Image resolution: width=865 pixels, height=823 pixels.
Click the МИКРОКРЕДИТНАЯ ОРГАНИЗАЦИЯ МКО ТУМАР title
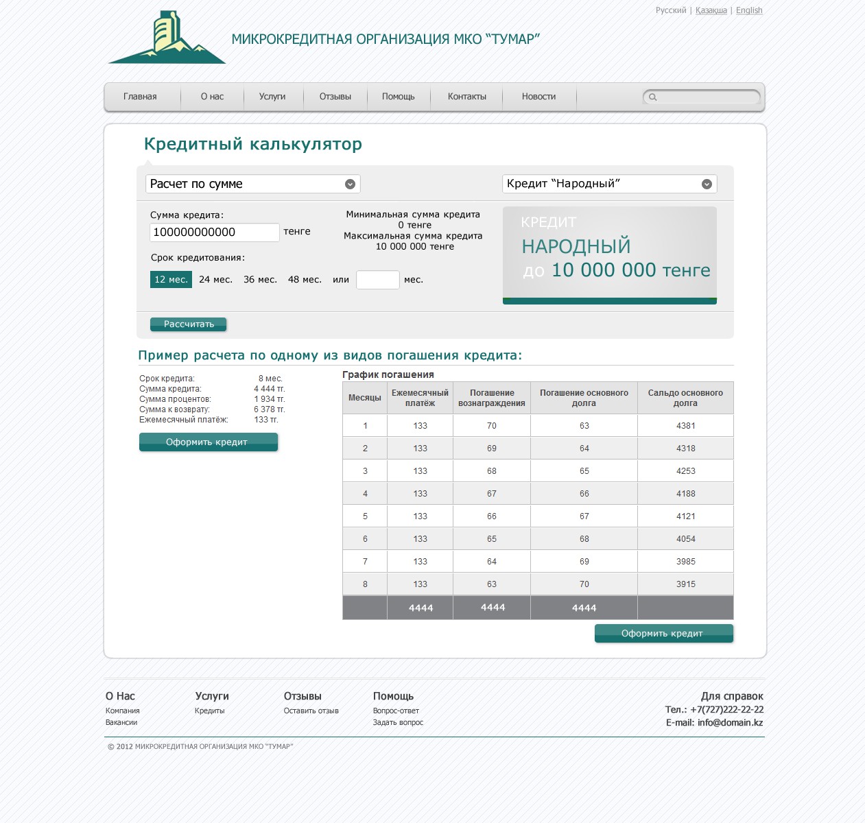[x=386, y=39]
